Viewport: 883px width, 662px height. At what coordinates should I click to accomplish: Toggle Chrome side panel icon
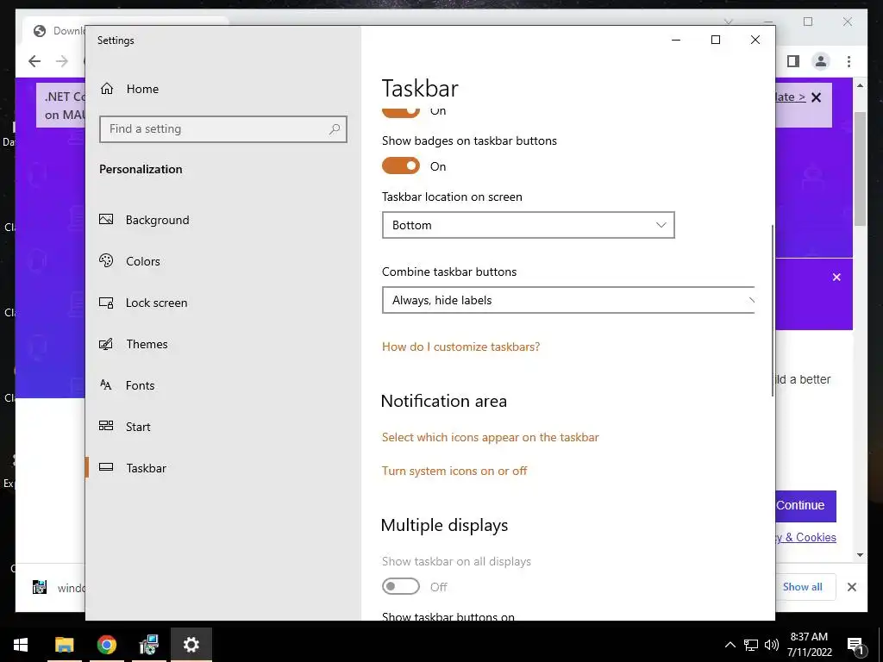point(793,61)
